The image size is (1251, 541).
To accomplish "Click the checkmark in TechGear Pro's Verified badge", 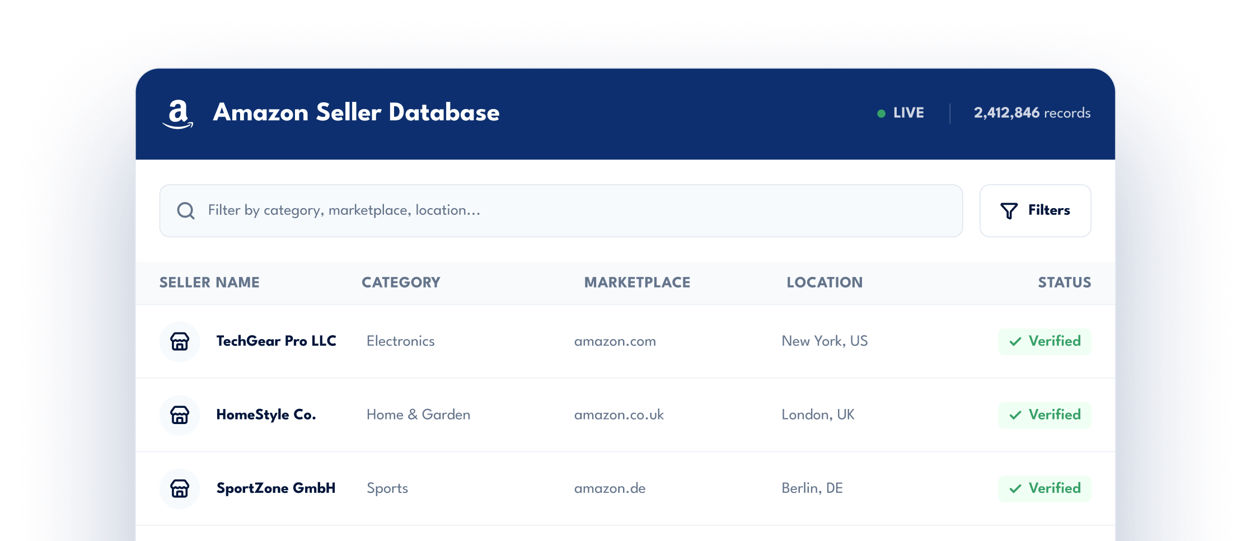I will click(1015, 341).
